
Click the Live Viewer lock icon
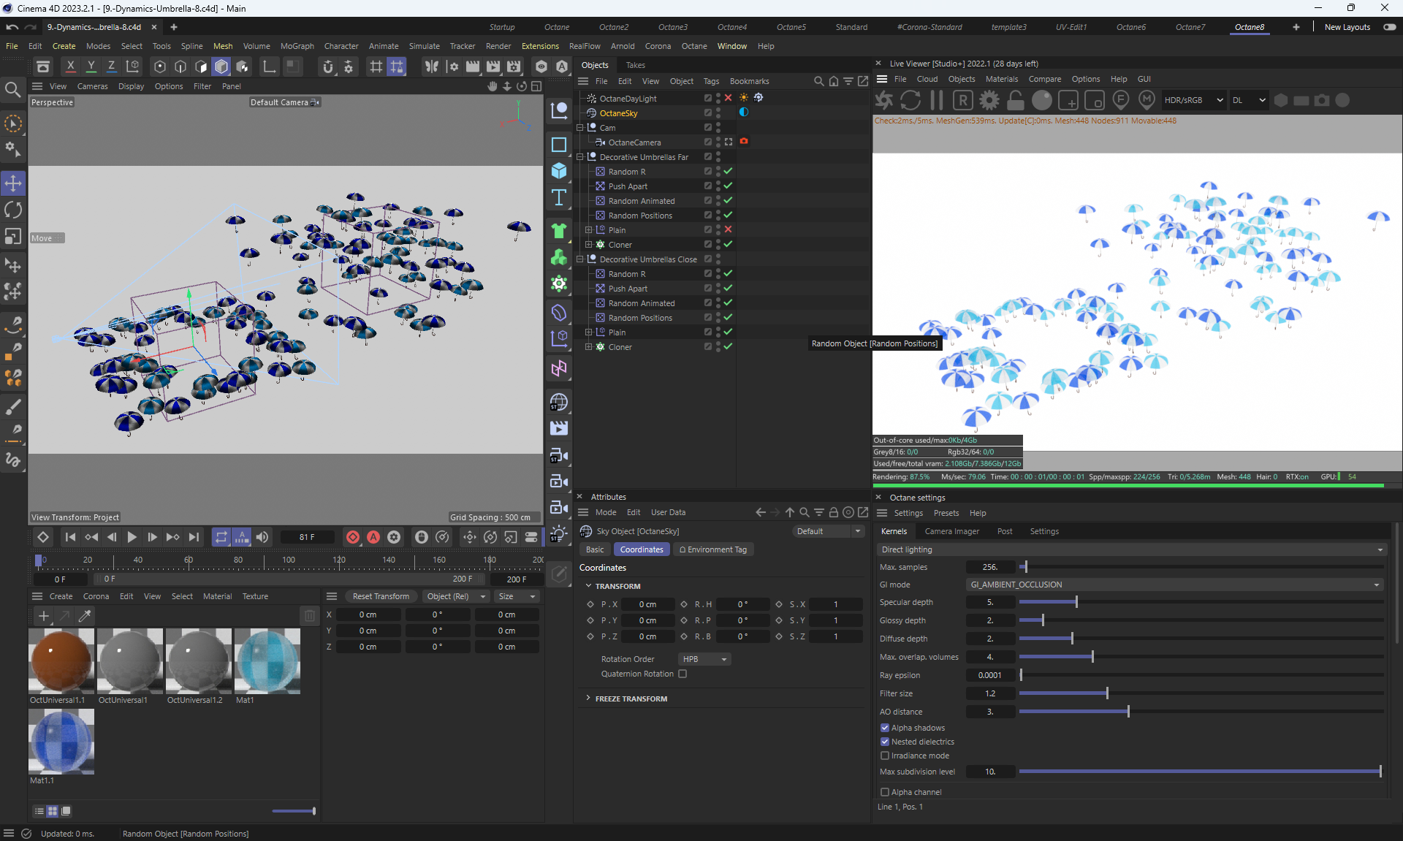coord(1016,100)
